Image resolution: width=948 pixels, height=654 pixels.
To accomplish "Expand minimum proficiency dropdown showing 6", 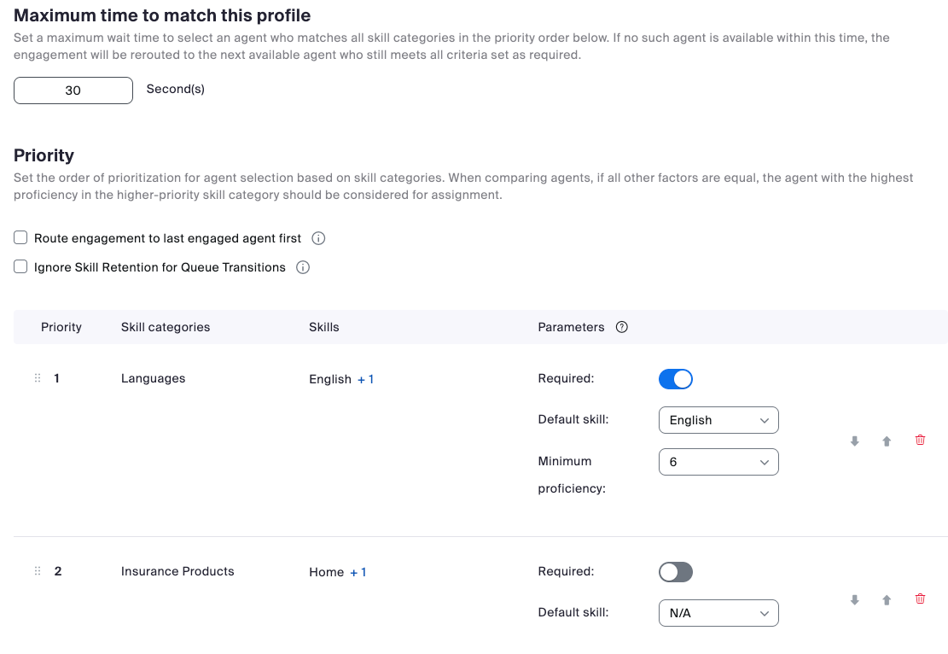I will (x=718, y=462).
